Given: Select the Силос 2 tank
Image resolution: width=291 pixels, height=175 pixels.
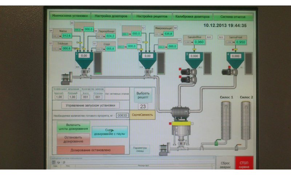Looking at the screenshot, I should point(246,120).
